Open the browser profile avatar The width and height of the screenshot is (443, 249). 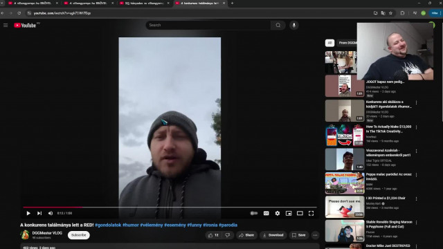423,13
